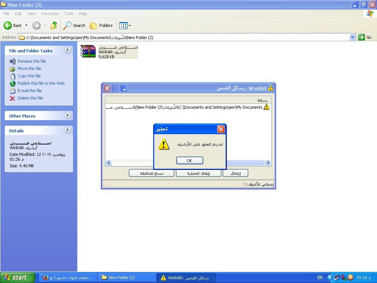Click the New Folder (2) title bar folder icon
The image size is (377, 283).
pyautogui.click(x=3, y=4)
